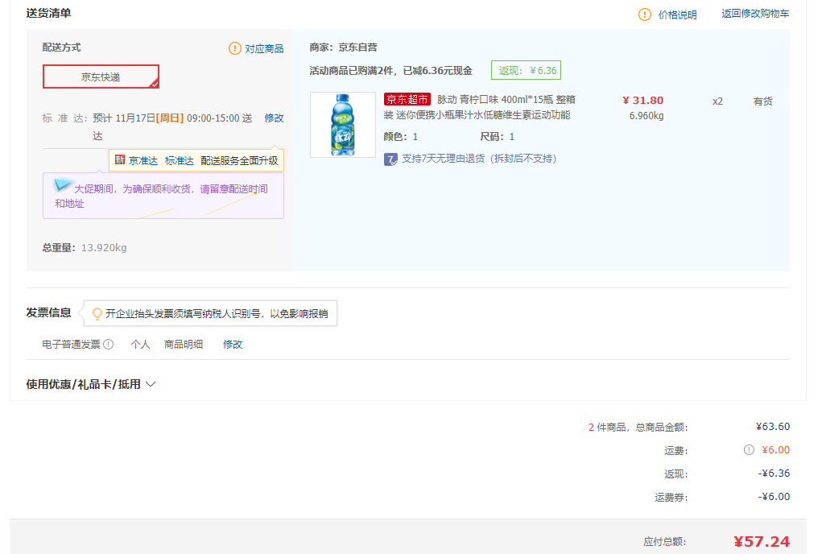Click the 商品明细 invoice content text
This screenshot has width=830, height=554.
(x=184, y=345)
